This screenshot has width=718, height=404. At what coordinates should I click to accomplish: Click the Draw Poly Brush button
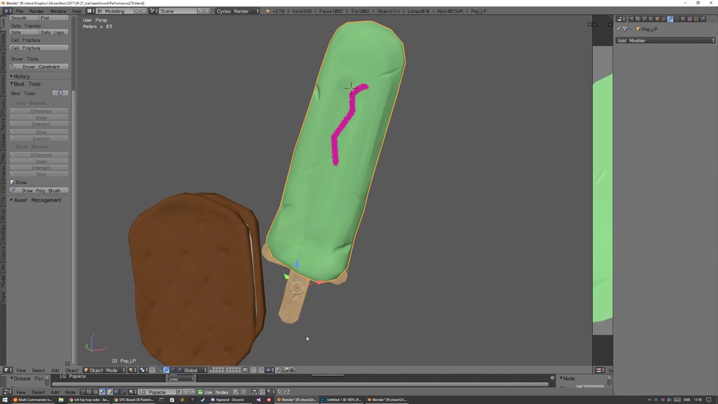(x=39, y=191)
